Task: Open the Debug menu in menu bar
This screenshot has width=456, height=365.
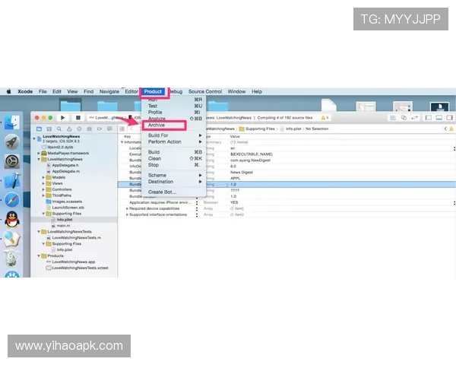Action: [x=176, y=91]
